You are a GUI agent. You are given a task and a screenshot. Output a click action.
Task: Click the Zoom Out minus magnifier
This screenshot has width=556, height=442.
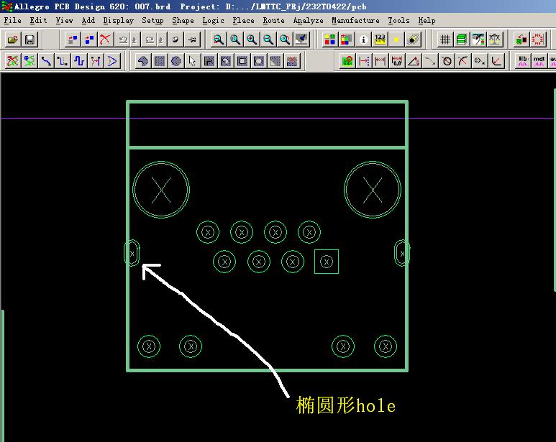coord(268,40)
